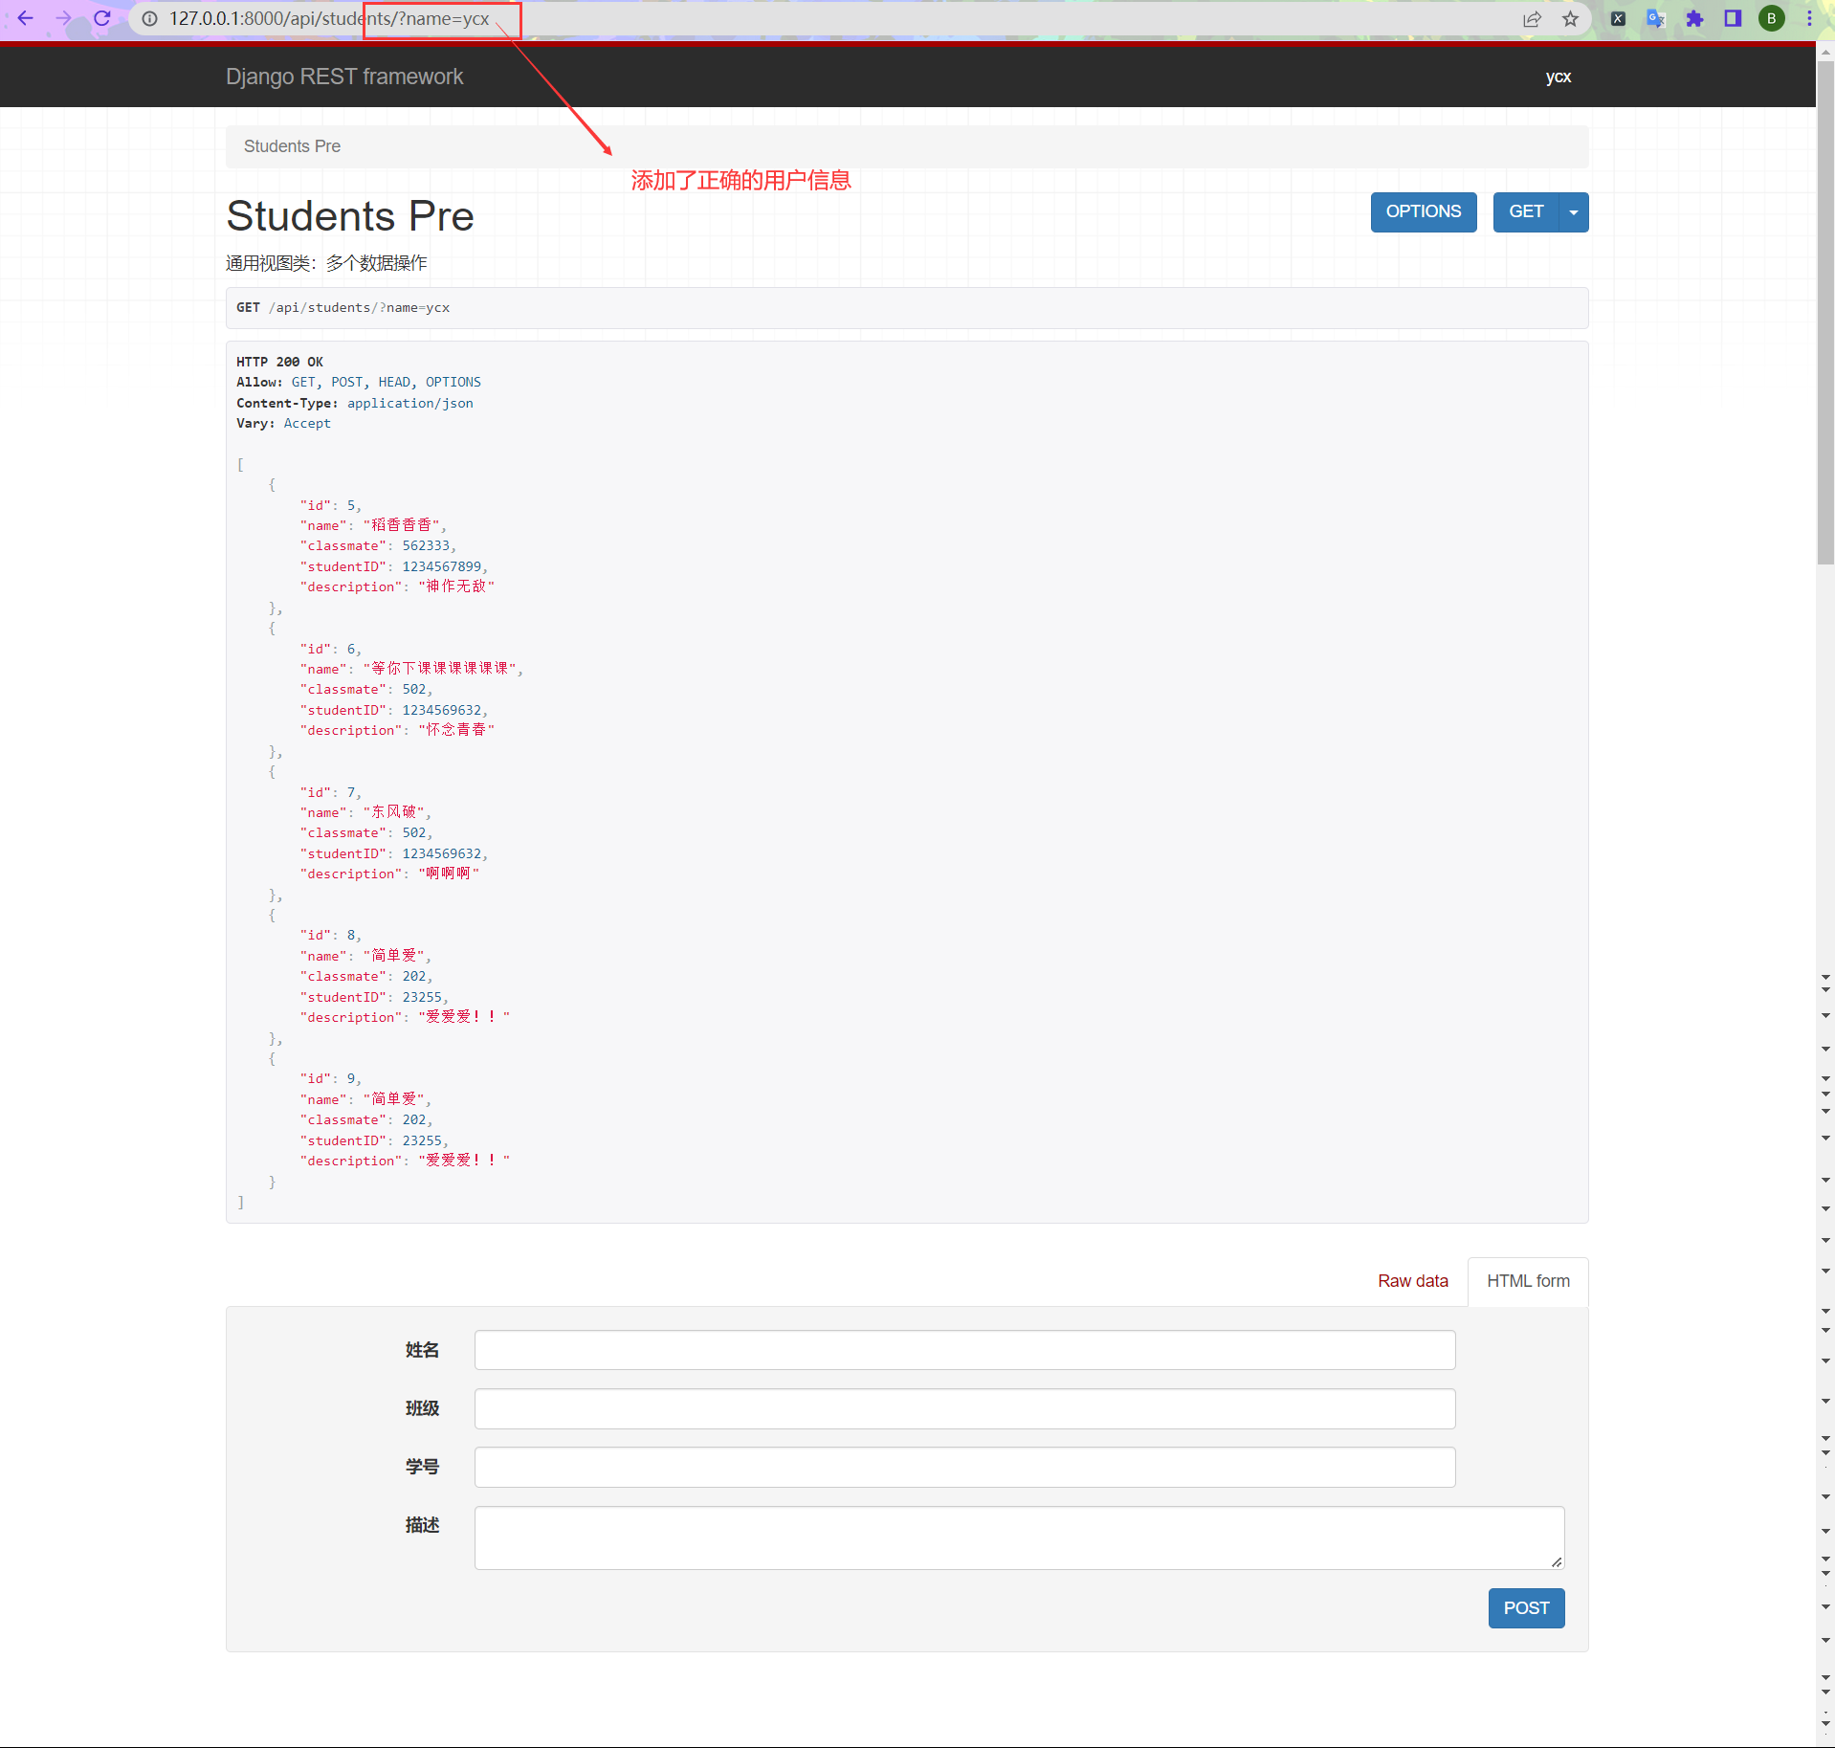The image size is (1835, 1748).
Task: Click the name value 等你下课课课课课课
Action: coord(440,669)
